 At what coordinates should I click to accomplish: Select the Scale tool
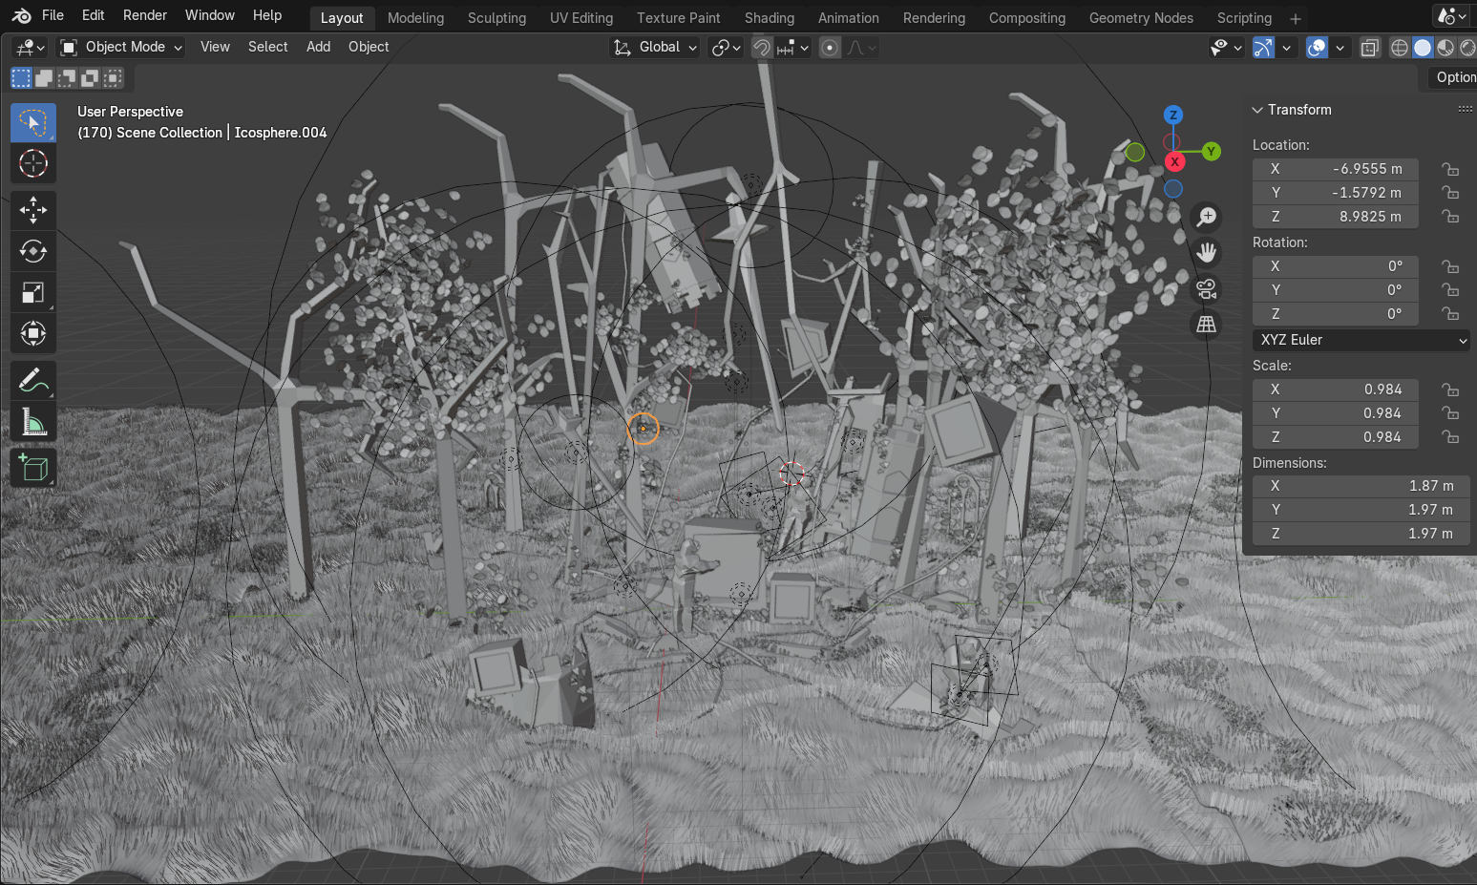point(33,292)
